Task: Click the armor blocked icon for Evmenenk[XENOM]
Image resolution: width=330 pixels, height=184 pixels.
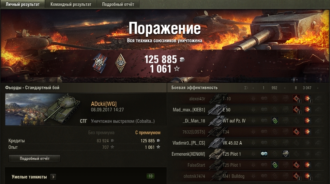Action: [x=286, y=154]
